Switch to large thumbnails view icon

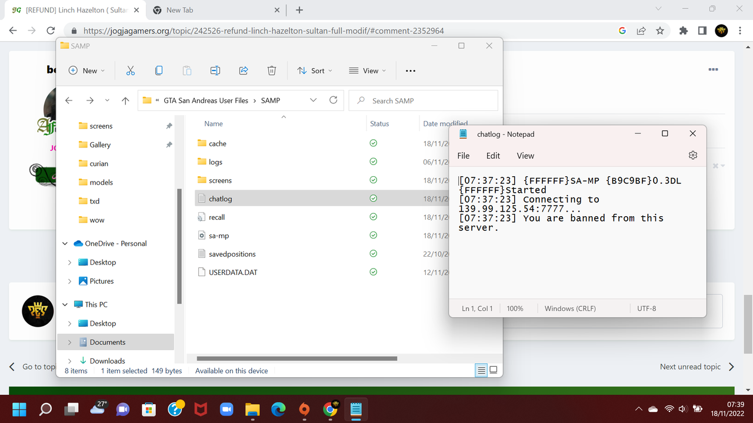pyautogui.click(x=494, y=370)
